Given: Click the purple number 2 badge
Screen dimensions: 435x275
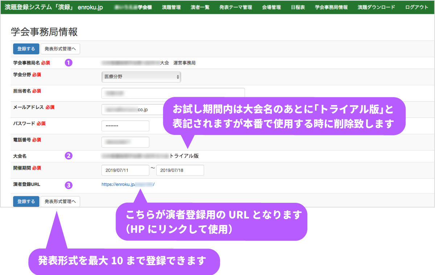Looking at the screenshot, I should 69,156.
